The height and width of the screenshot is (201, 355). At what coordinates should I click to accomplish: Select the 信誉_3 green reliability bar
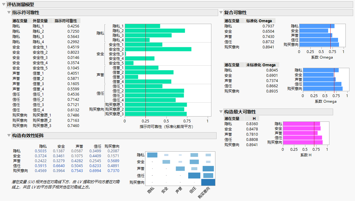click(x=132, y=77)
